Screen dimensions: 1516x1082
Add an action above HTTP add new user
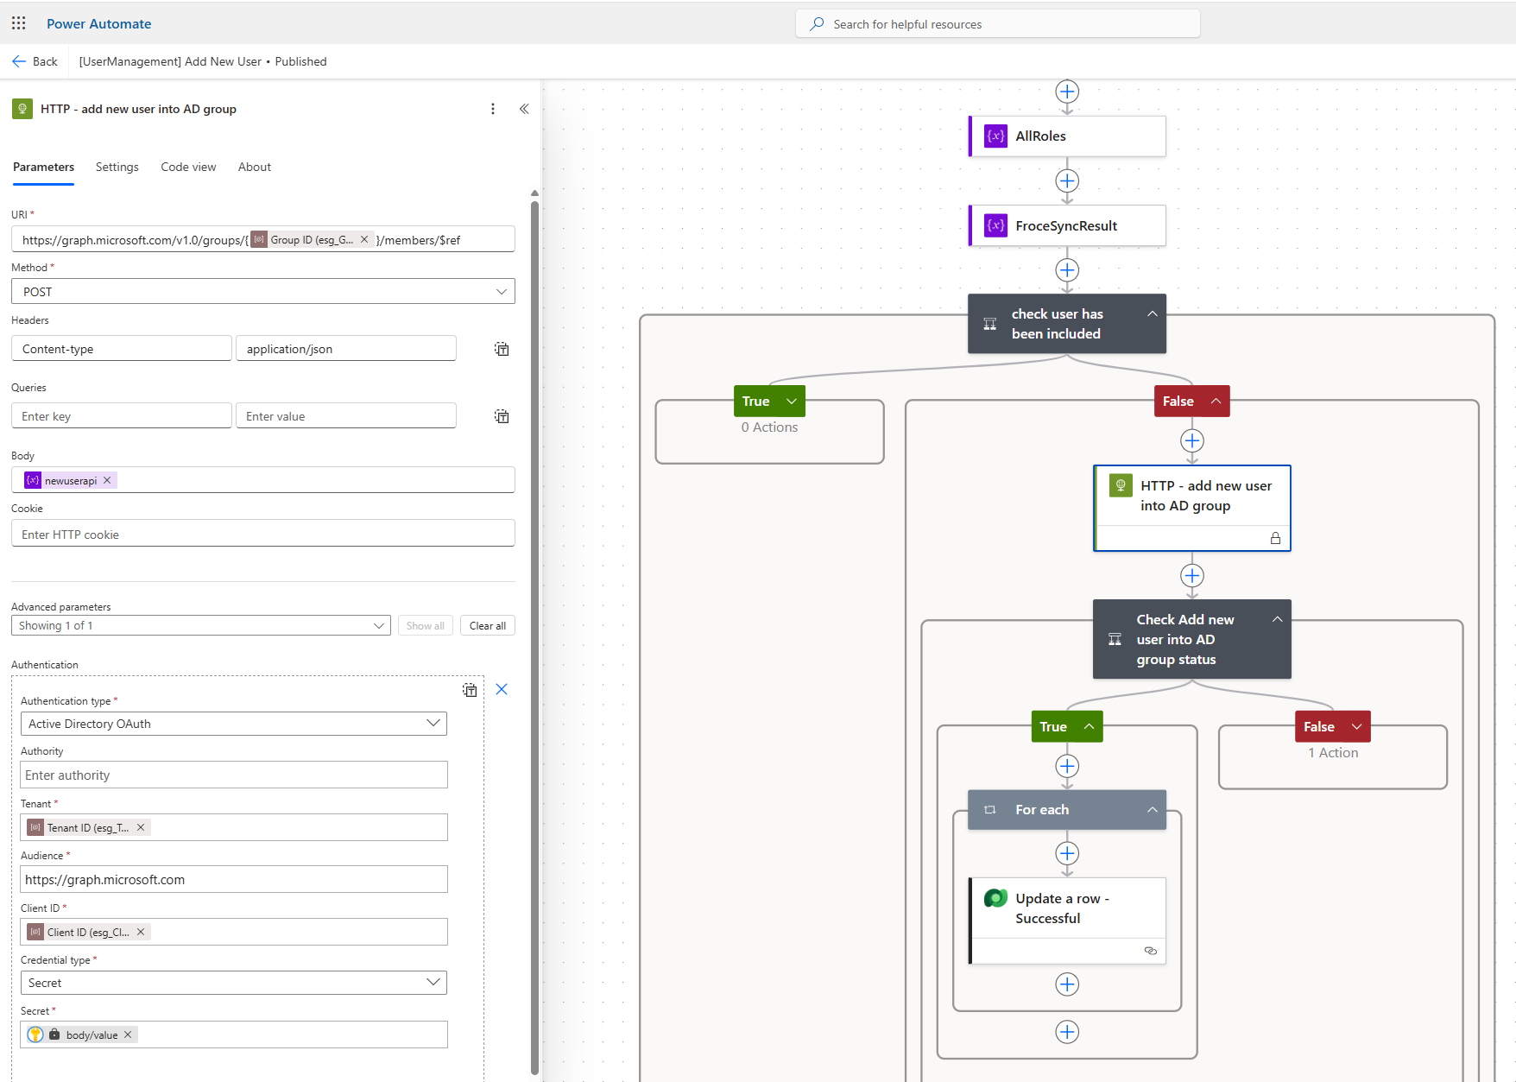[1192, 441]
